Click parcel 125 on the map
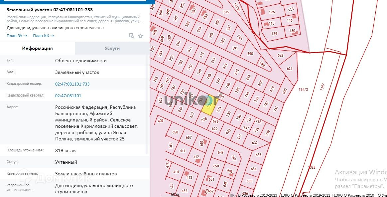The image size is (387, 197). pos(291,9)
